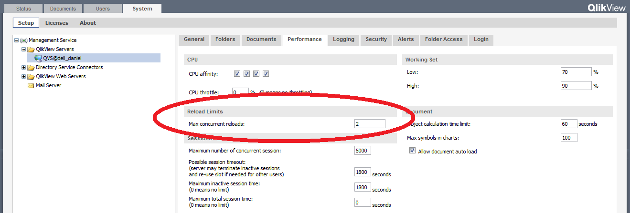Image resolution: width=630 pixels, height=213 pixels.
Task: Open the Folder Access settings tab
Action: point(444,40)
